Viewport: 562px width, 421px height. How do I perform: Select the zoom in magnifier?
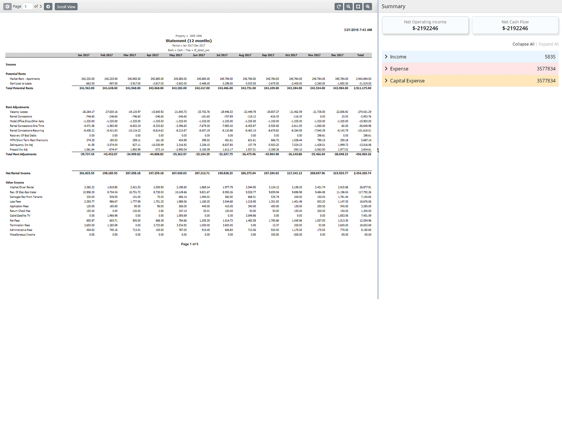click(368, 6)
